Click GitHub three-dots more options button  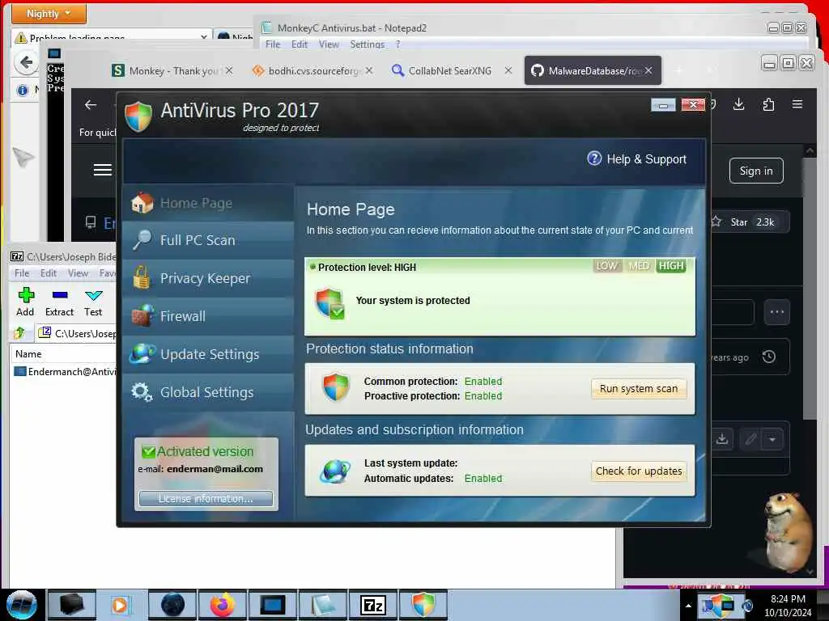pos(776,312)
